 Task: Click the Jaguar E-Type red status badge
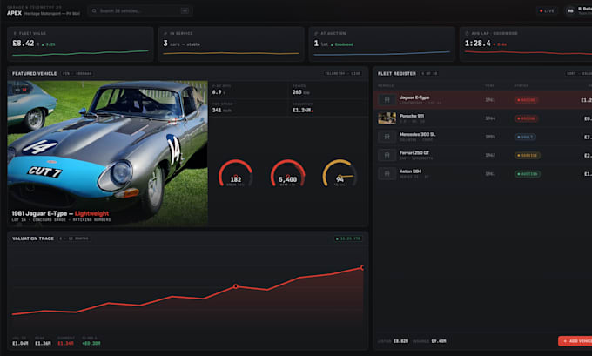(527, 100)
